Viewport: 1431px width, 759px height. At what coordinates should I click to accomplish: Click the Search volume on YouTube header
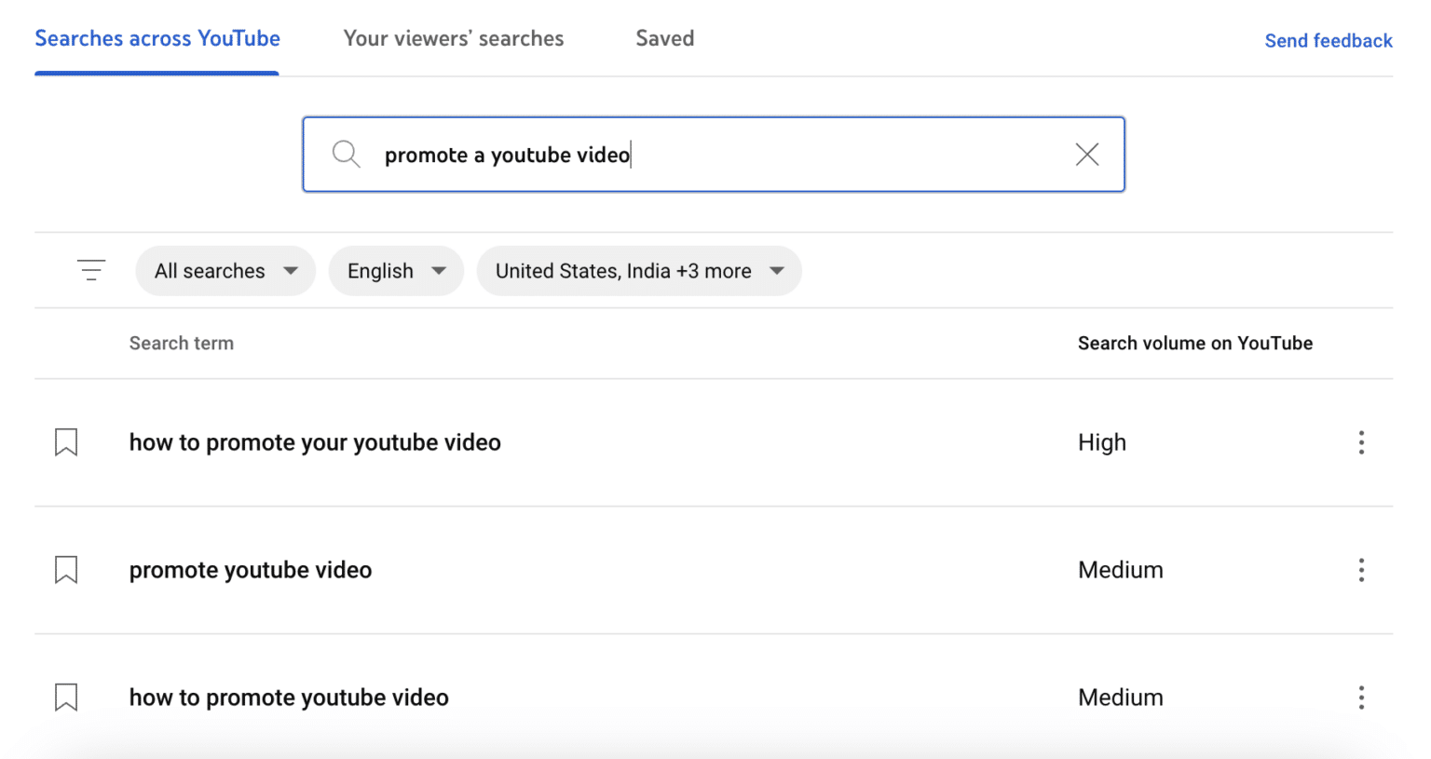[x=1195, y=344]
